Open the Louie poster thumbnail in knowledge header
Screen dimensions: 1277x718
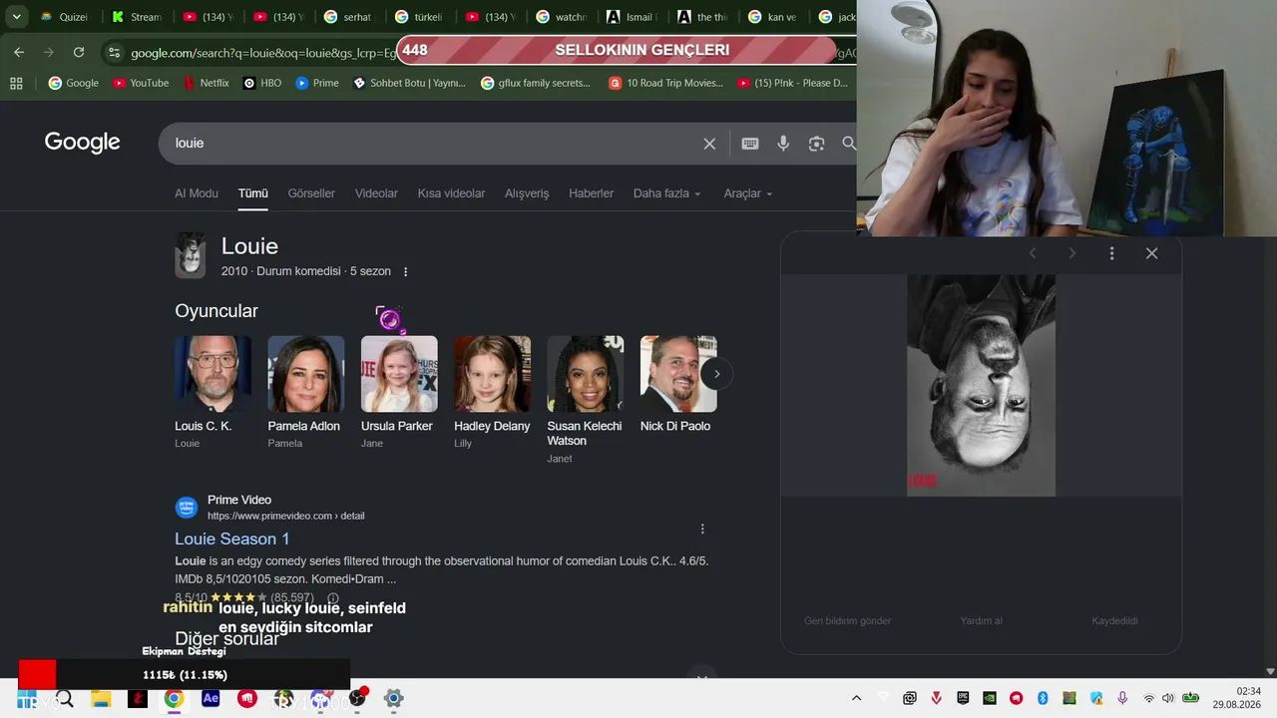tap(191, 255)
